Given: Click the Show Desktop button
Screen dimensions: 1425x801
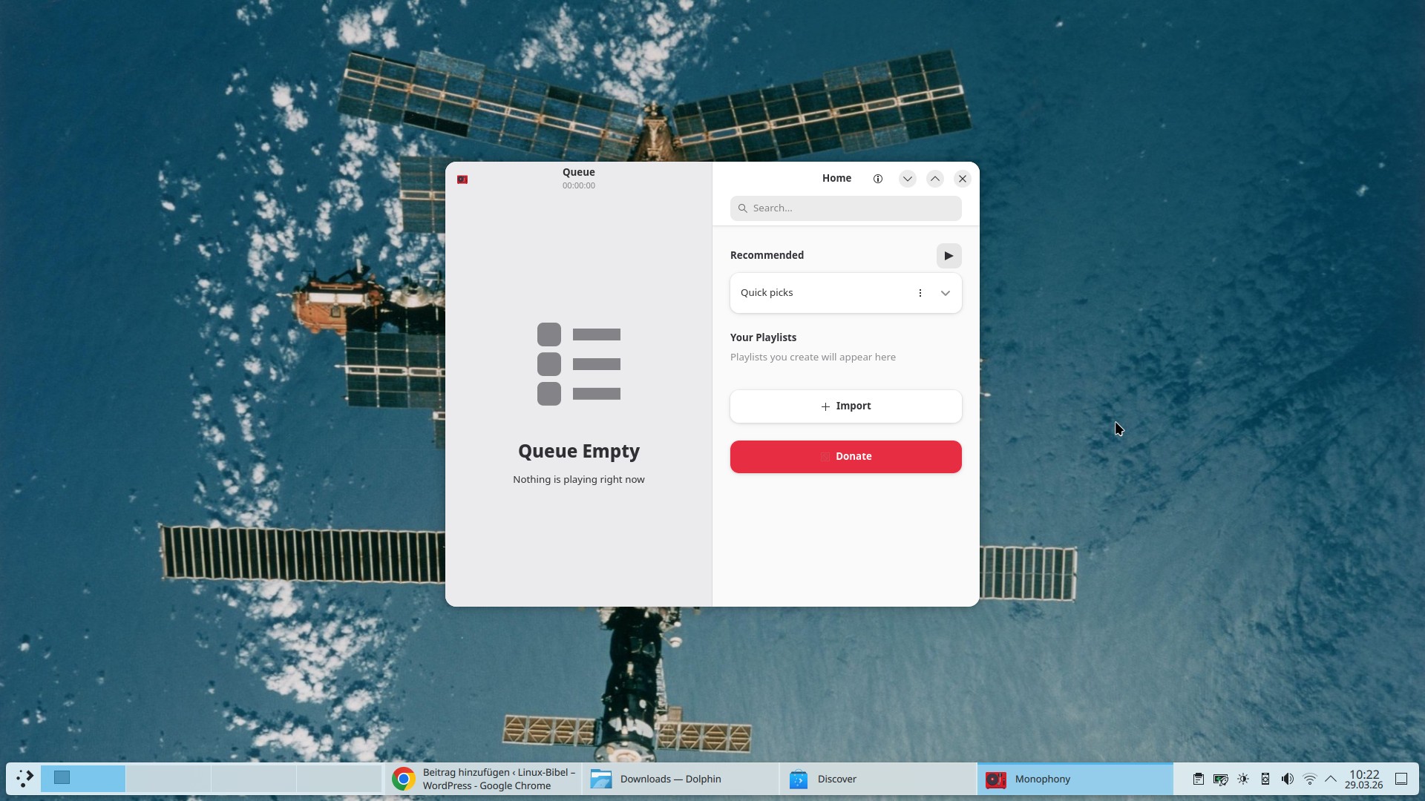Looking at the screenshot, I should 1401,779.
